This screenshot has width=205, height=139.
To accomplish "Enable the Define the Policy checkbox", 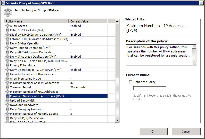I will 130,82.
